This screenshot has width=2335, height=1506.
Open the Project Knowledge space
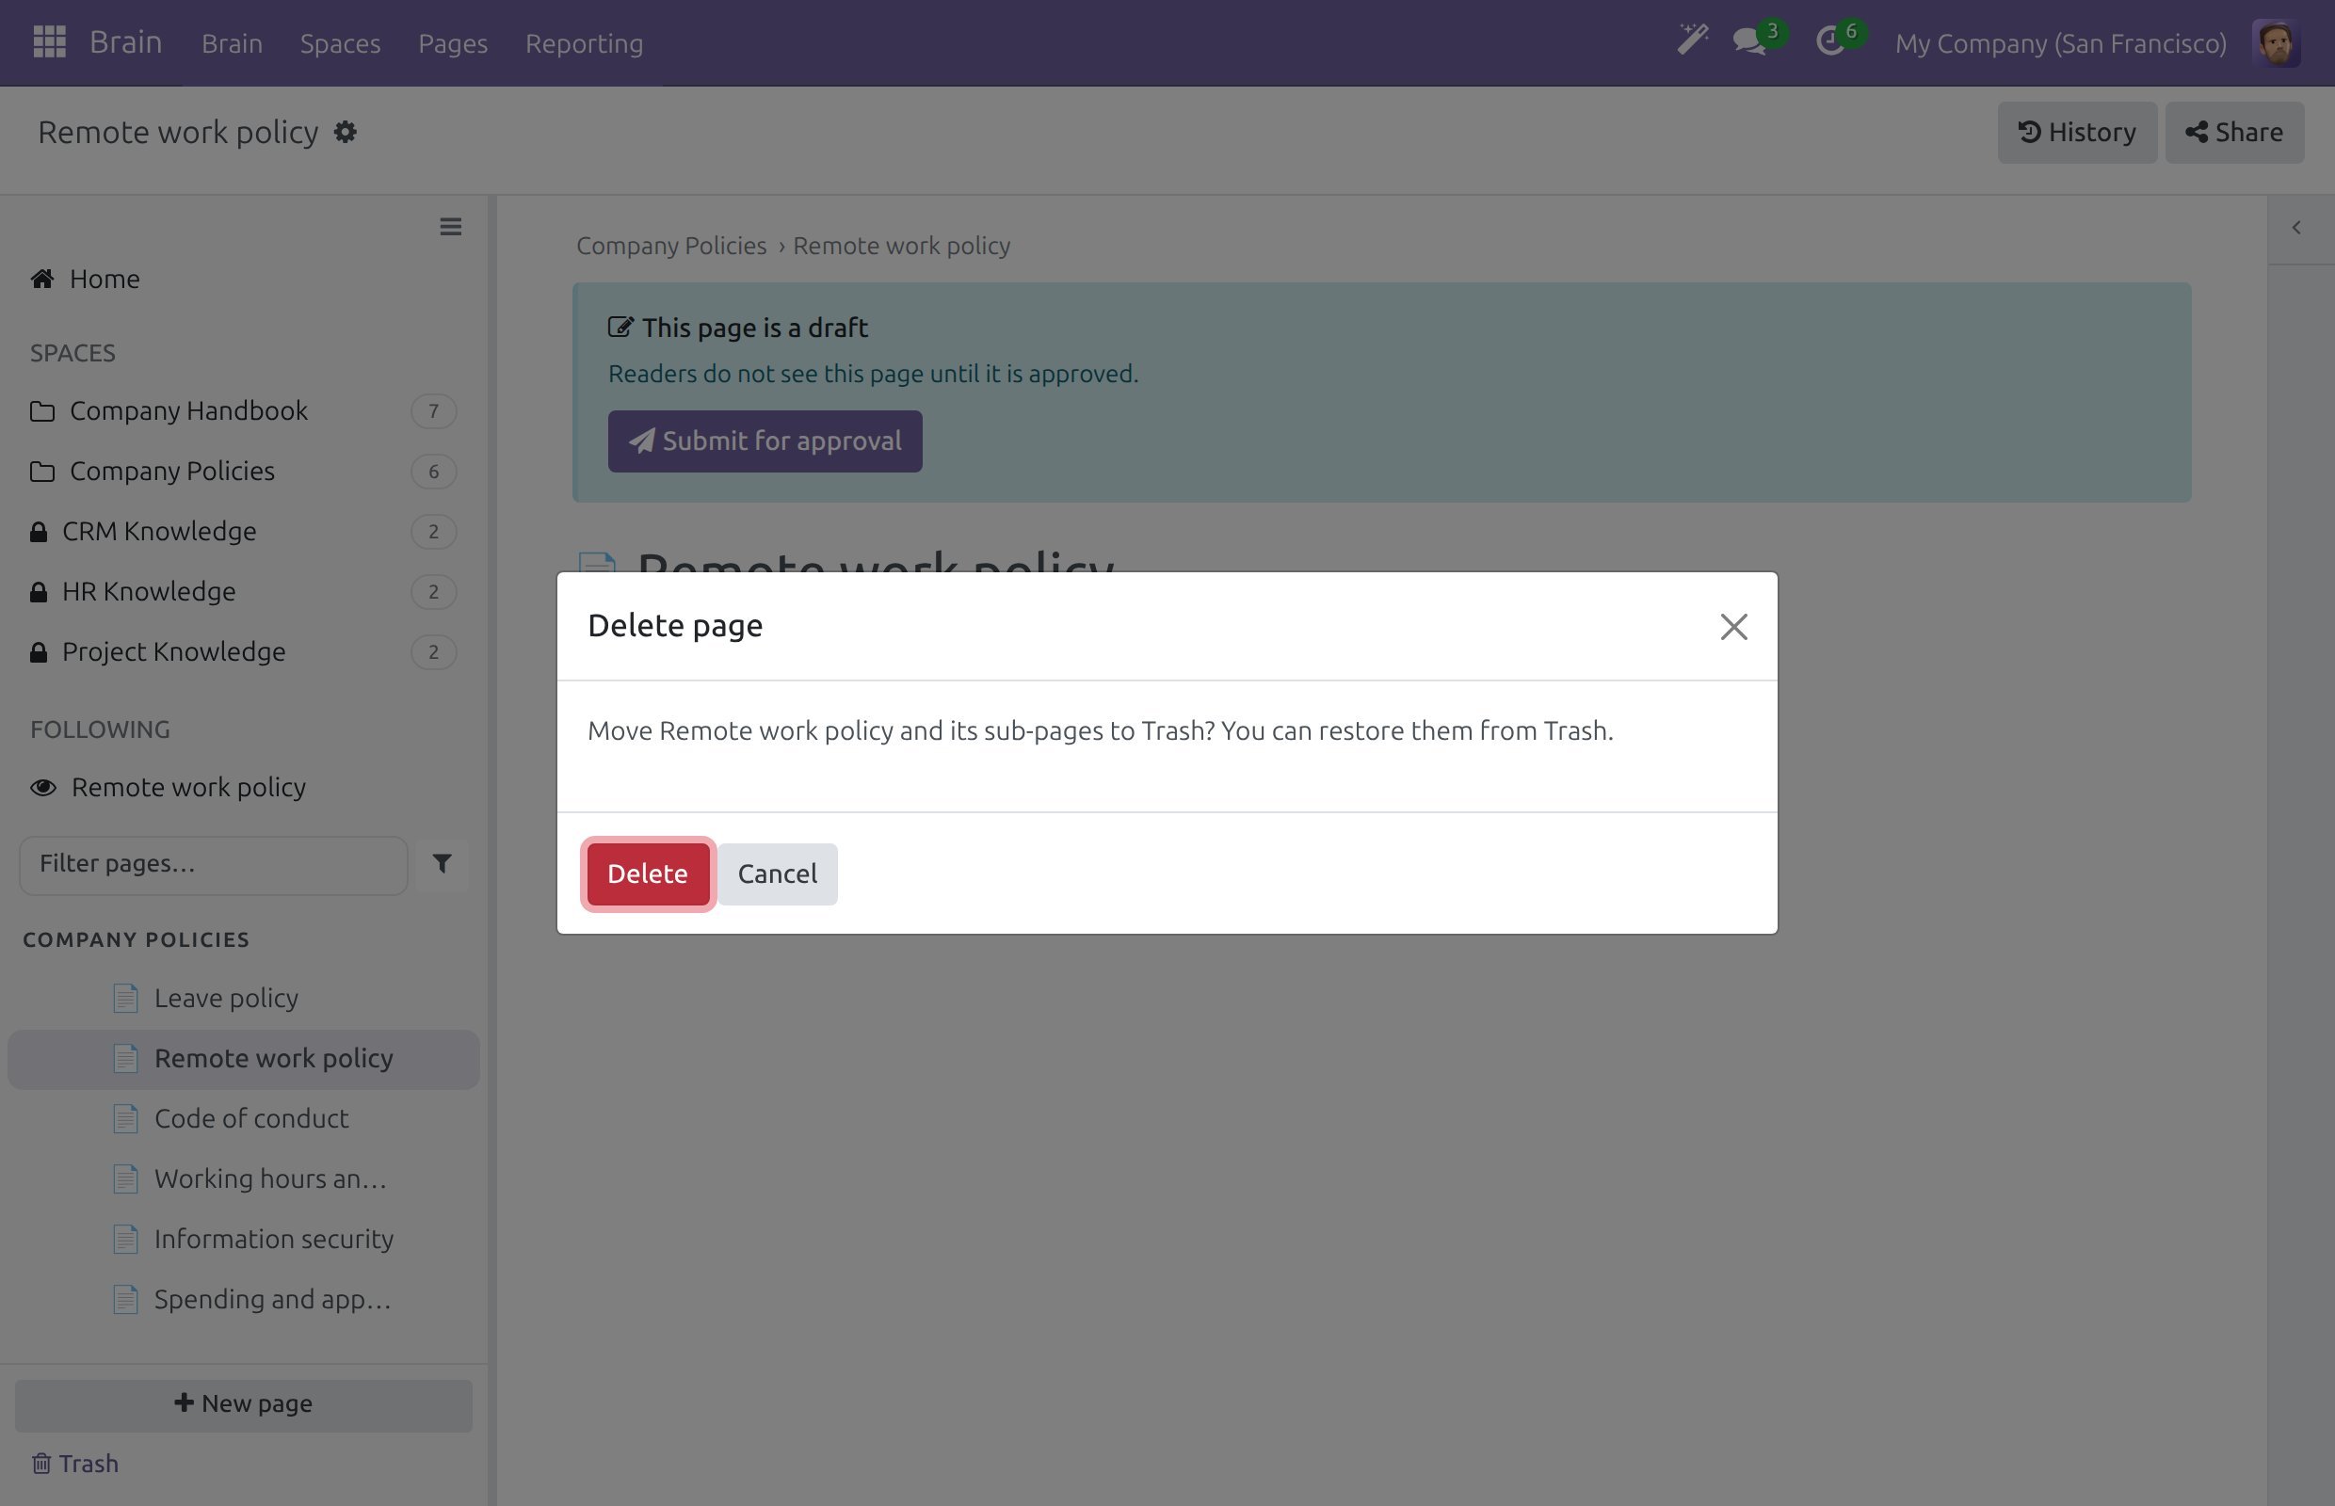244,652
